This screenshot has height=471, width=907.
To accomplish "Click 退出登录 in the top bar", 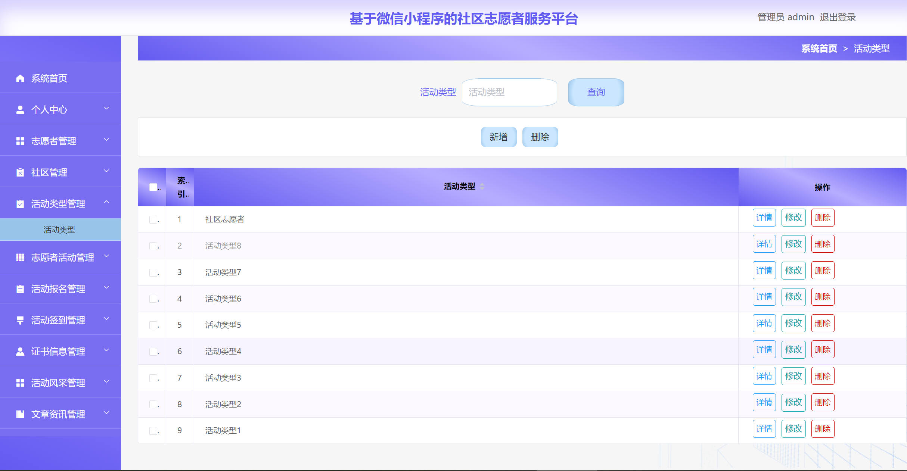I will [838, 17].
